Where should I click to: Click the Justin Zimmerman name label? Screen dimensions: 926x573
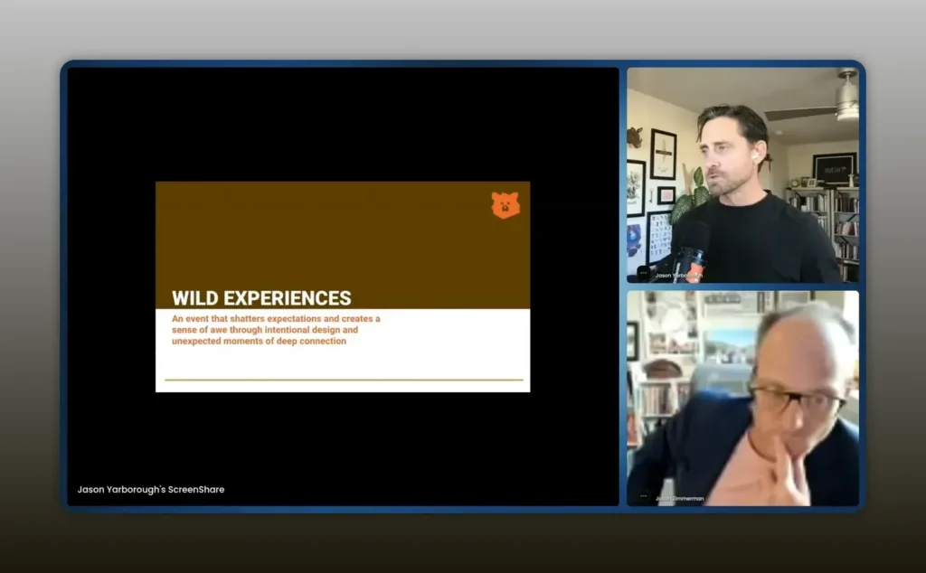point(678,498)
